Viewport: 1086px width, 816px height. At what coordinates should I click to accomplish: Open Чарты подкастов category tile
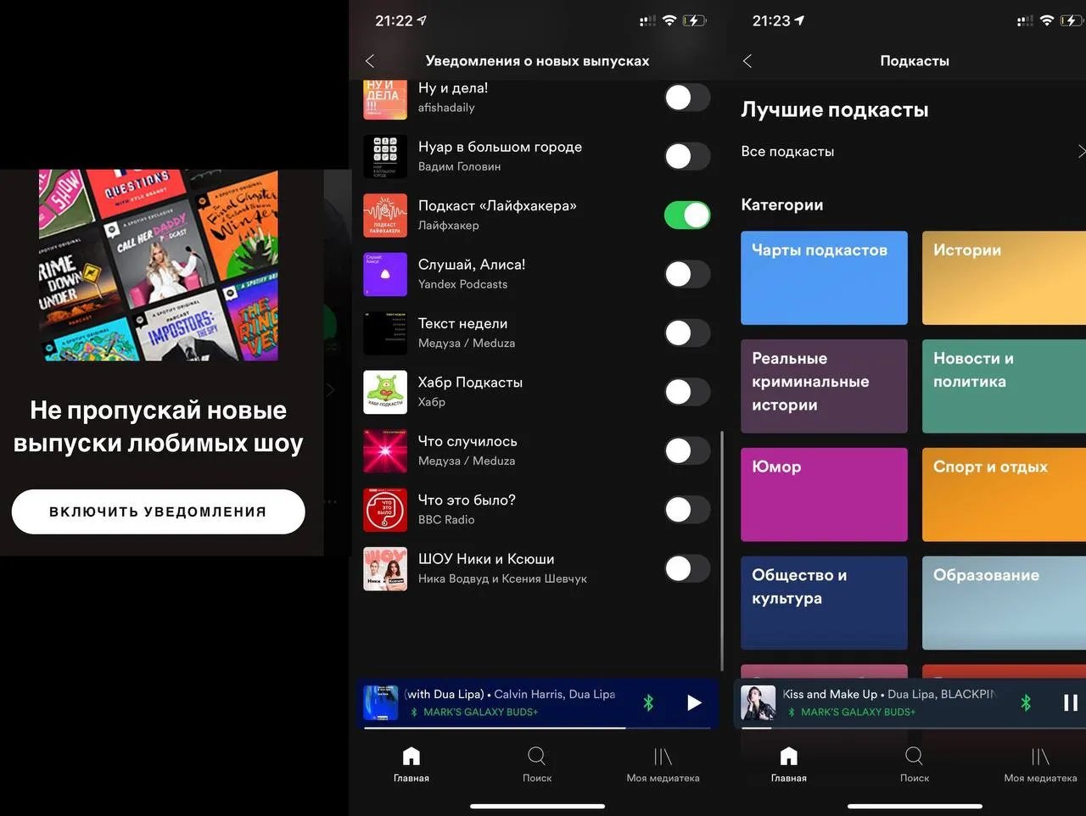pos(825,277)
